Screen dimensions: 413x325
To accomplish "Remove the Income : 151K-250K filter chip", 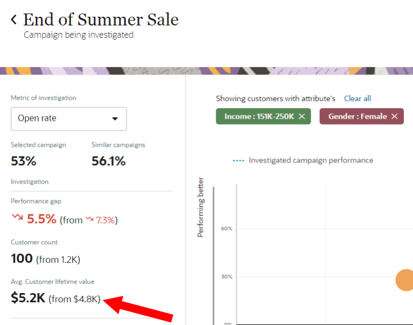I will coord(302,116).
